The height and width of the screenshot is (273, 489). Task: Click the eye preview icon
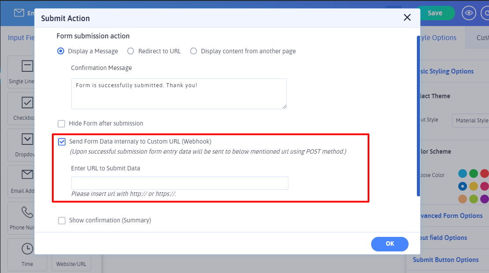[469, 13]
